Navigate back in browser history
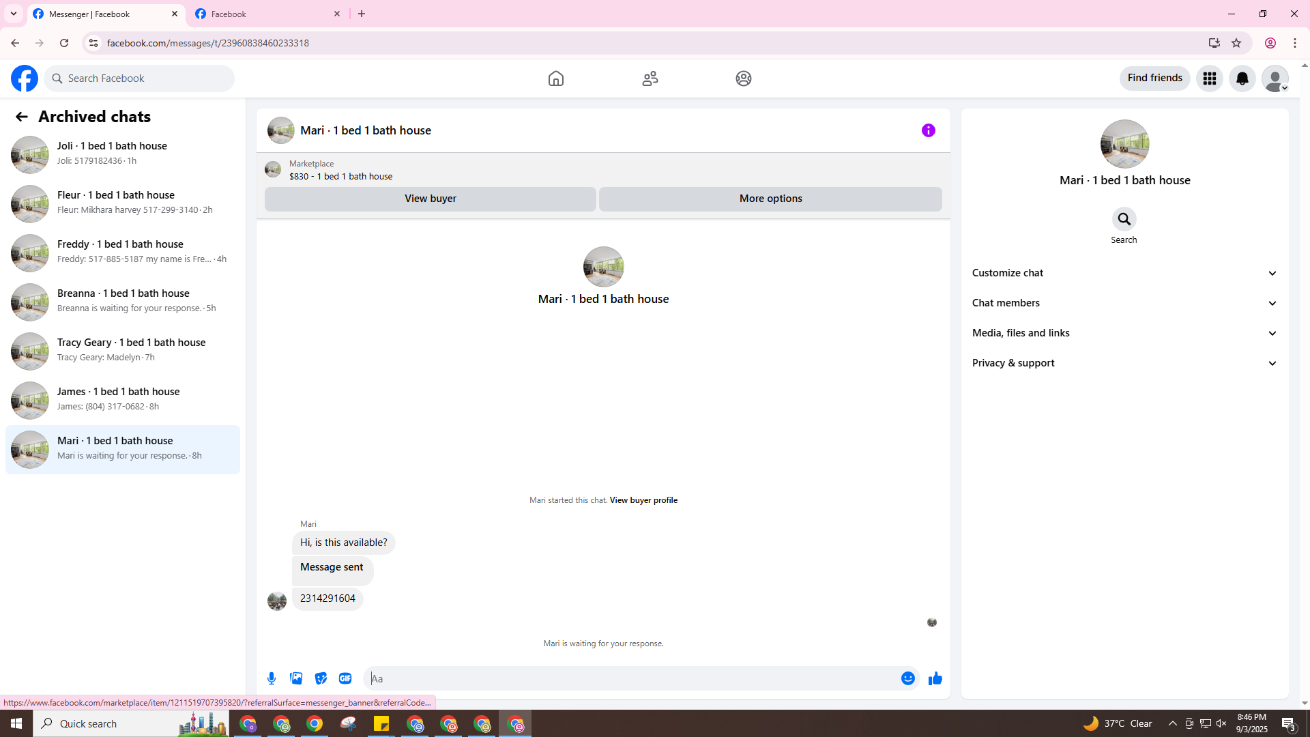The image size is (1310, 737). click(x=15, y=43)
